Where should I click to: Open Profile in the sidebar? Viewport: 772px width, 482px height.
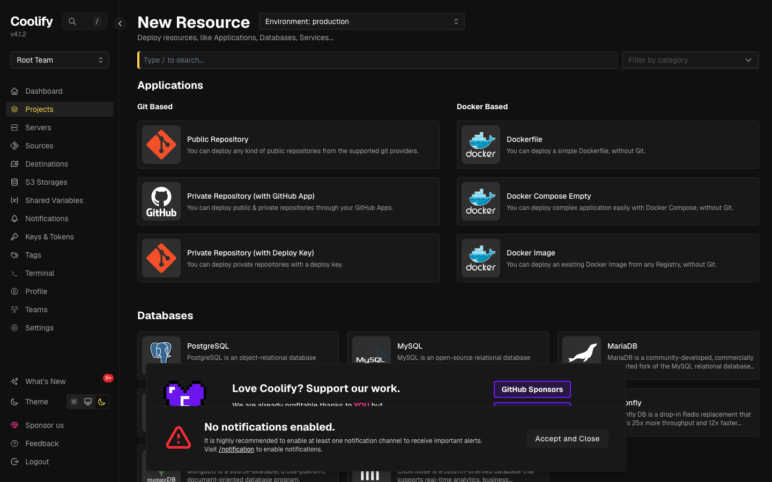[60, 291]
